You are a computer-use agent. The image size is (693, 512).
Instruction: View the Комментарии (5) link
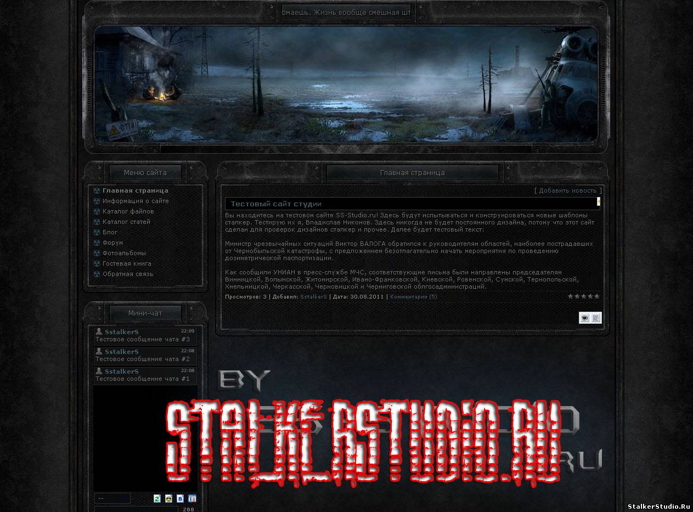click(x=414, y=297)
